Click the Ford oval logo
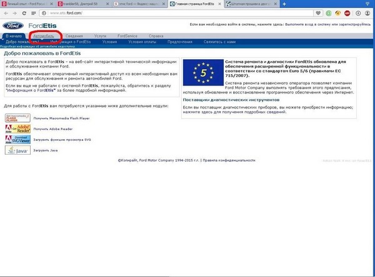Image resolution: width=375 pixels, height=277 pixels. (x=12, y=26)
